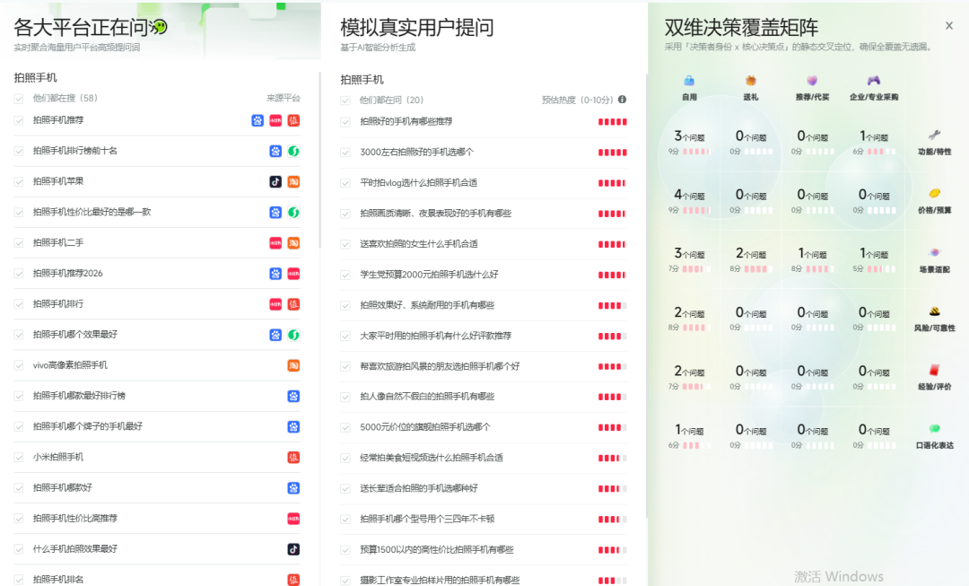Click the 来源平台 column header

pyautogui.click(x=283, y=99)
